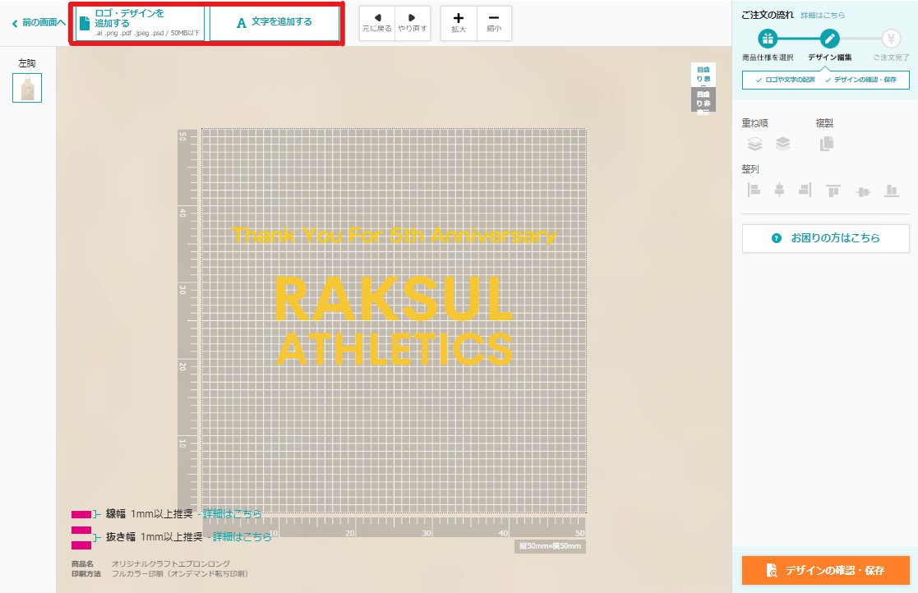The width and height of the screenshot is (918, 593).
Task: Open 詳細はこちら link for 抜き幅
Action: [242, 537]
